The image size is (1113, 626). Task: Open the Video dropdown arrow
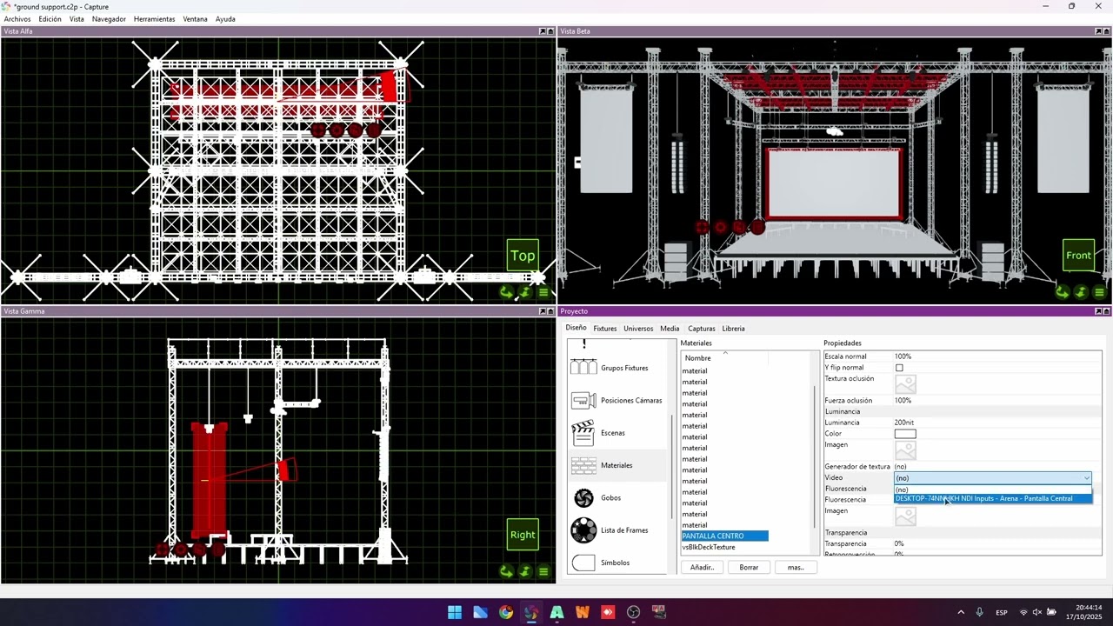coord(1086,478)
